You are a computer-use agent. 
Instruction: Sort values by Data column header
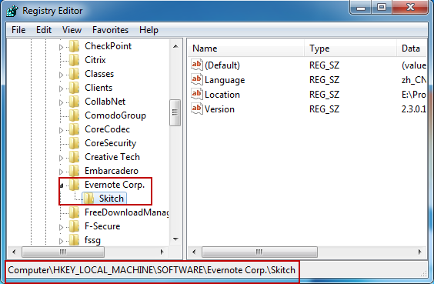(412, 48)
